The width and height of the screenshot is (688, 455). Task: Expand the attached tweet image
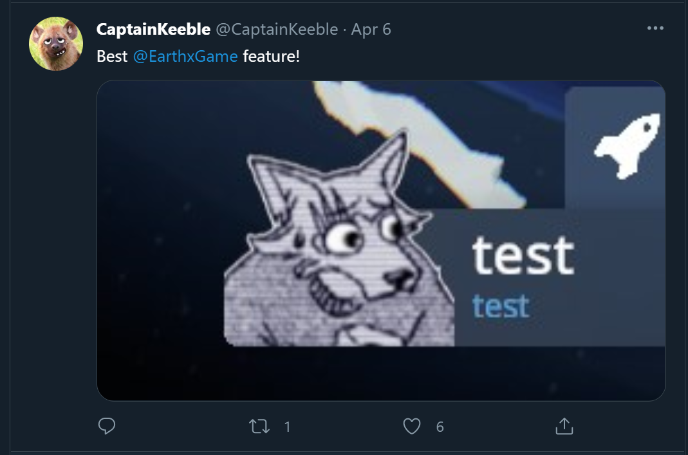click(x=381, y=241)
